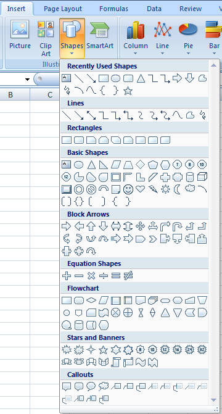The width and height of the screenshot is (222, 414).
Task: Choose the Sun shape
Action: coord(165,189)
